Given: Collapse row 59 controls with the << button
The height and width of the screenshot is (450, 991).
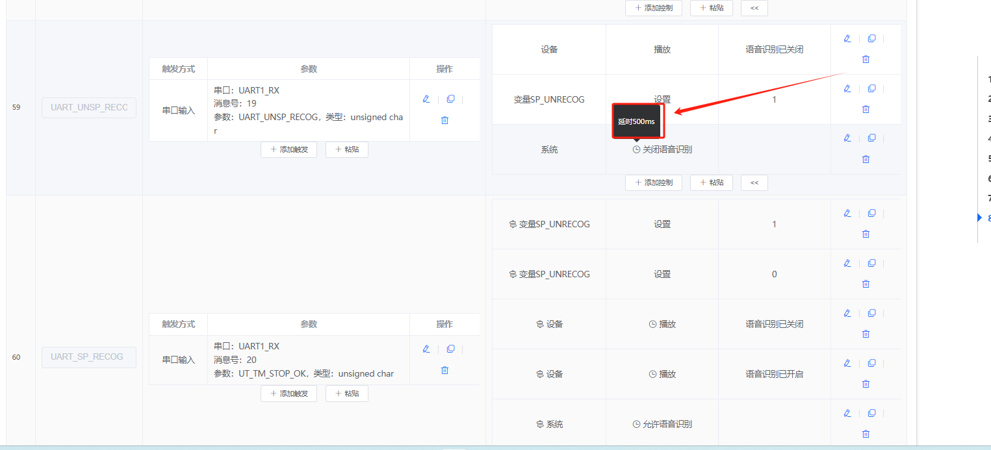Looking at the screenshot, I should (754, 182).
